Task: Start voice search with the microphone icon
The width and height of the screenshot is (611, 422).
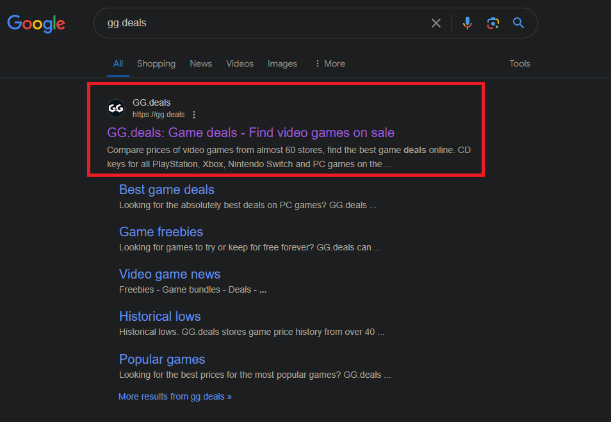Action: (x=467, y=23)
